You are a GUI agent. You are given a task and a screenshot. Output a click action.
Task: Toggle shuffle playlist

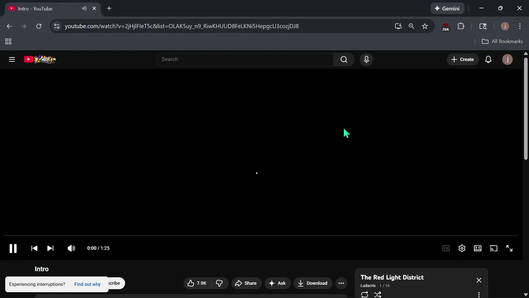click(x=378, y=294)
